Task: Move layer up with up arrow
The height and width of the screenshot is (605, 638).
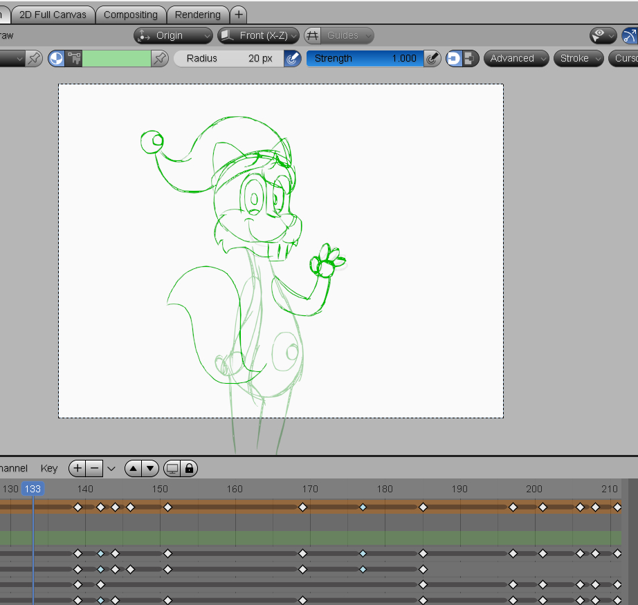Action: point(134,468)
